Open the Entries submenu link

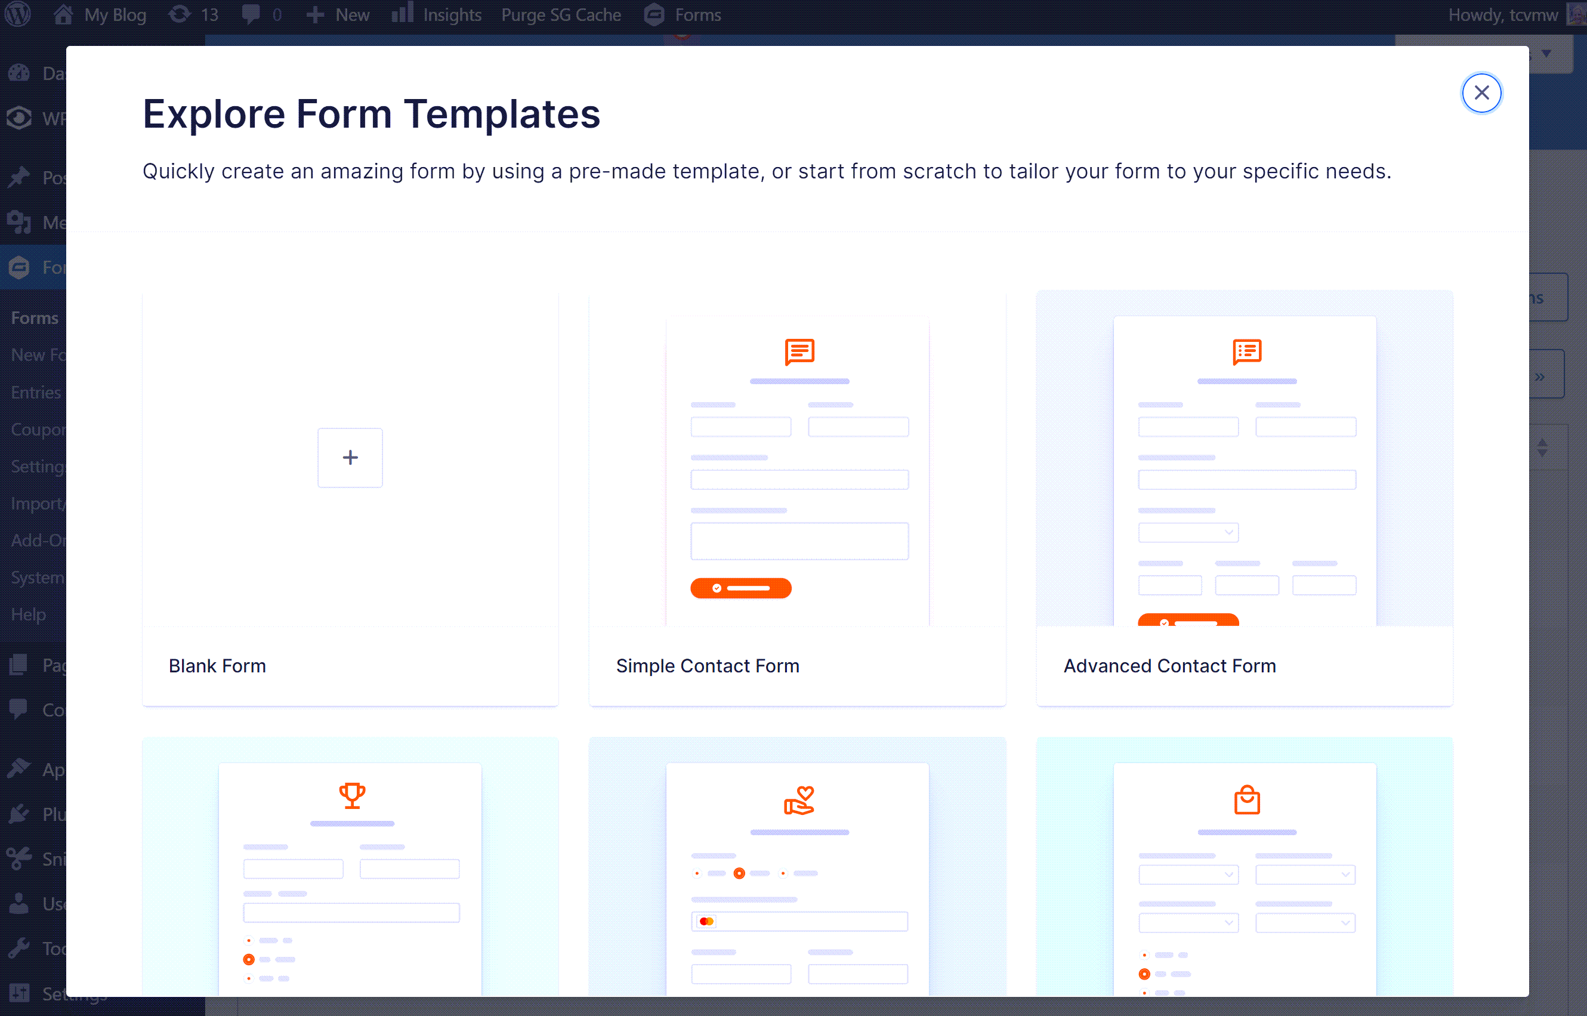[36, 393]
